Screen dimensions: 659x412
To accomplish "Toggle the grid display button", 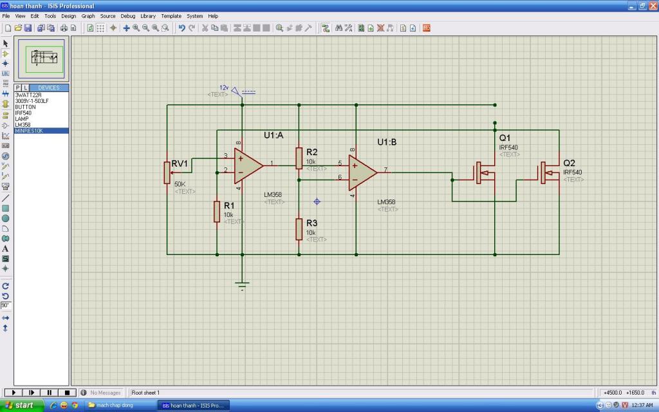I will 100,28.
